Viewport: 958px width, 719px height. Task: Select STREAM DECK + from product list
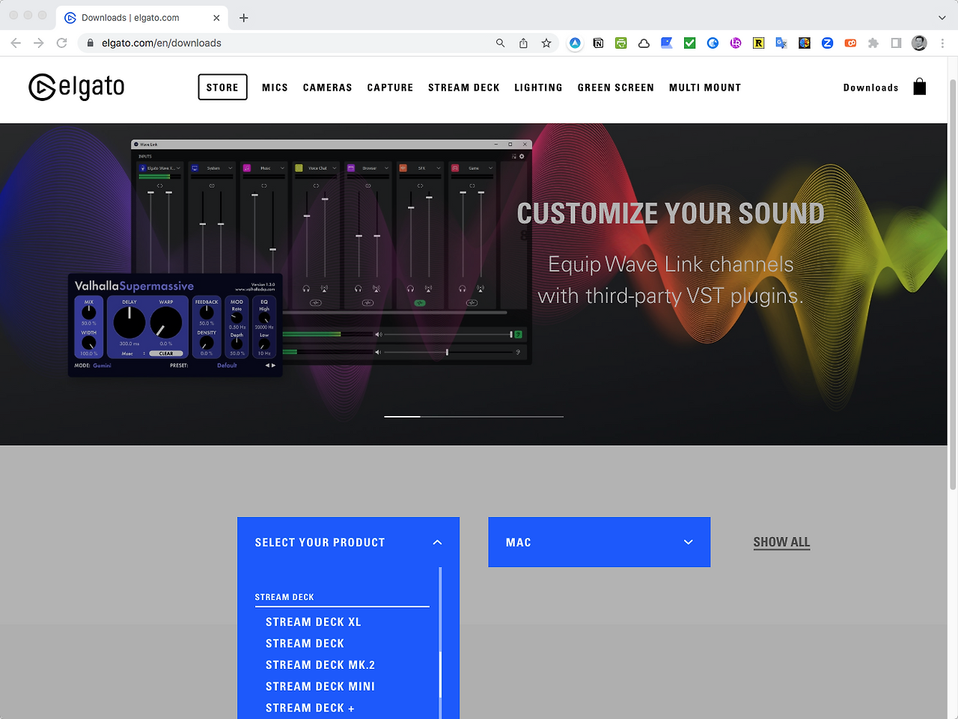310,709
